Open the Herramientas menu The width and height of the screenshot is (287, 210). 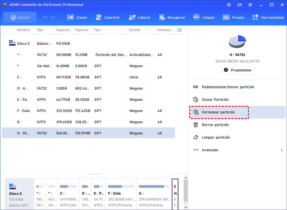255,17
